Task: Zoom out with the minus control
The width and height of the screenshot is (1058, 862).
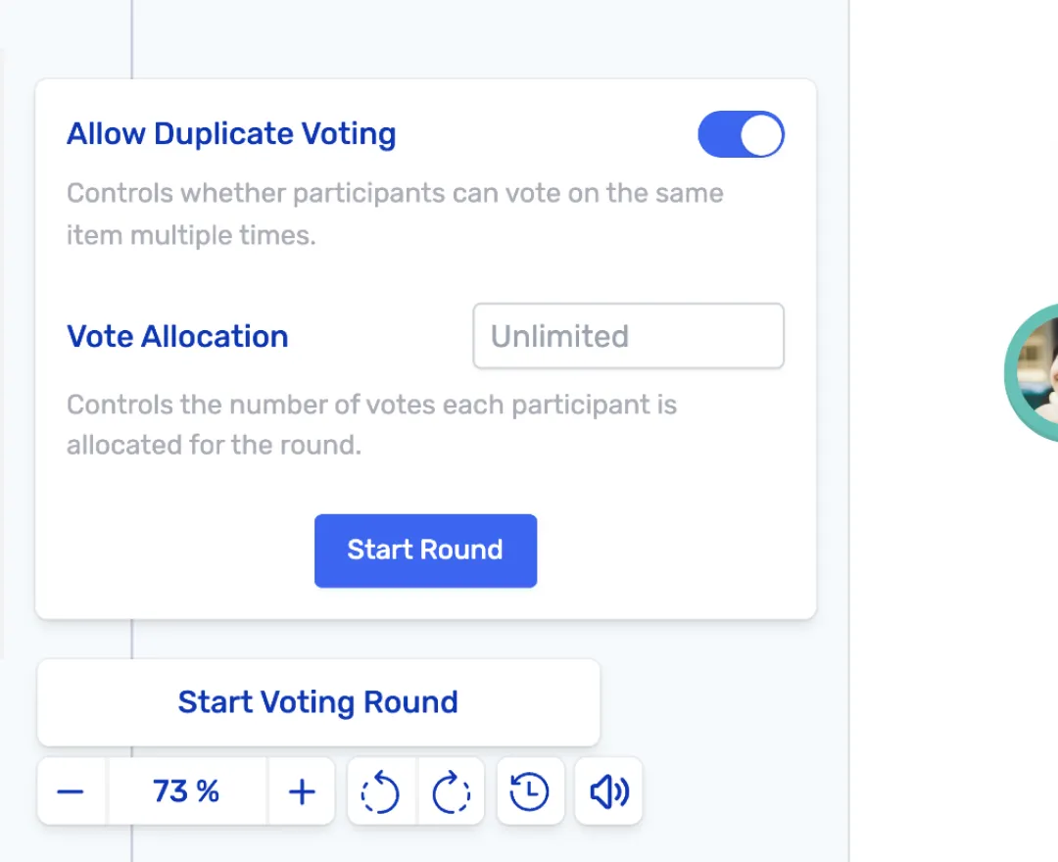Action: click(71, 791)
